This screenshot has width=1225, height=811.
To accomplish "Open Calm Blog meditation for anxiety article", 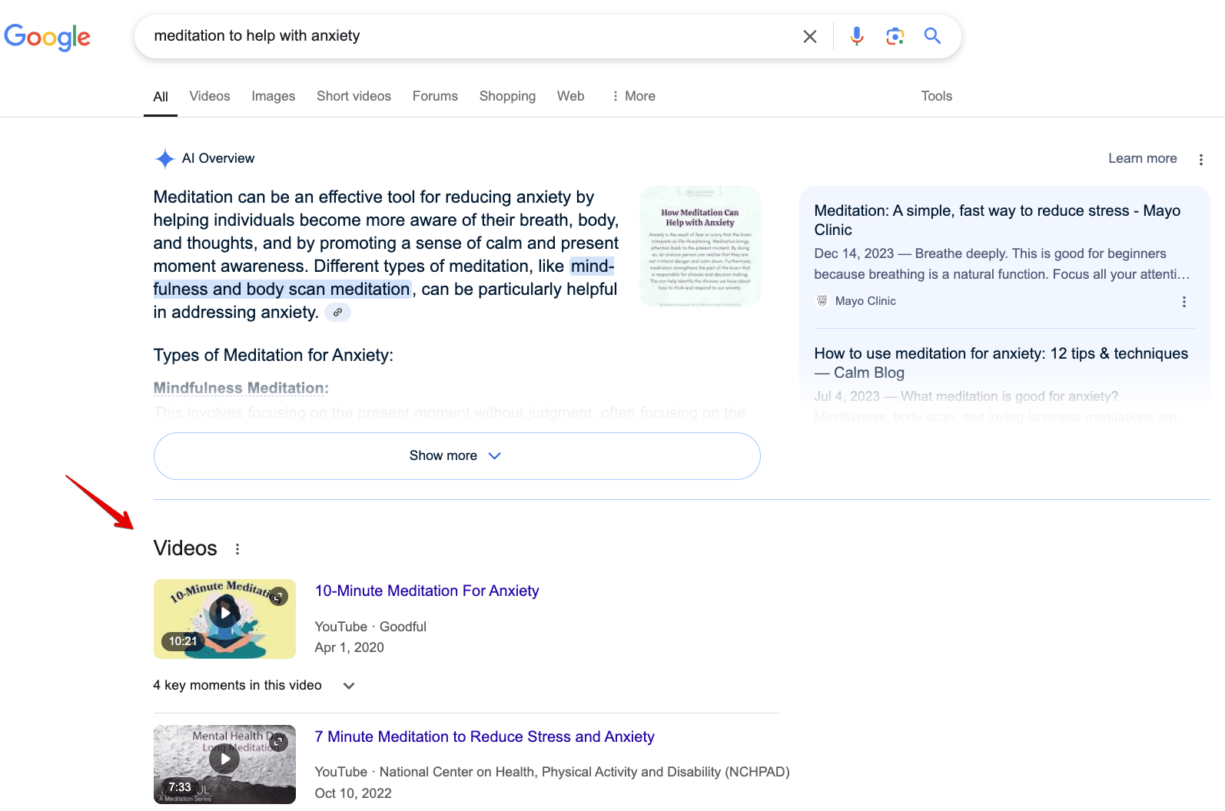I will pyautogui.click(x=1001, y=362).
